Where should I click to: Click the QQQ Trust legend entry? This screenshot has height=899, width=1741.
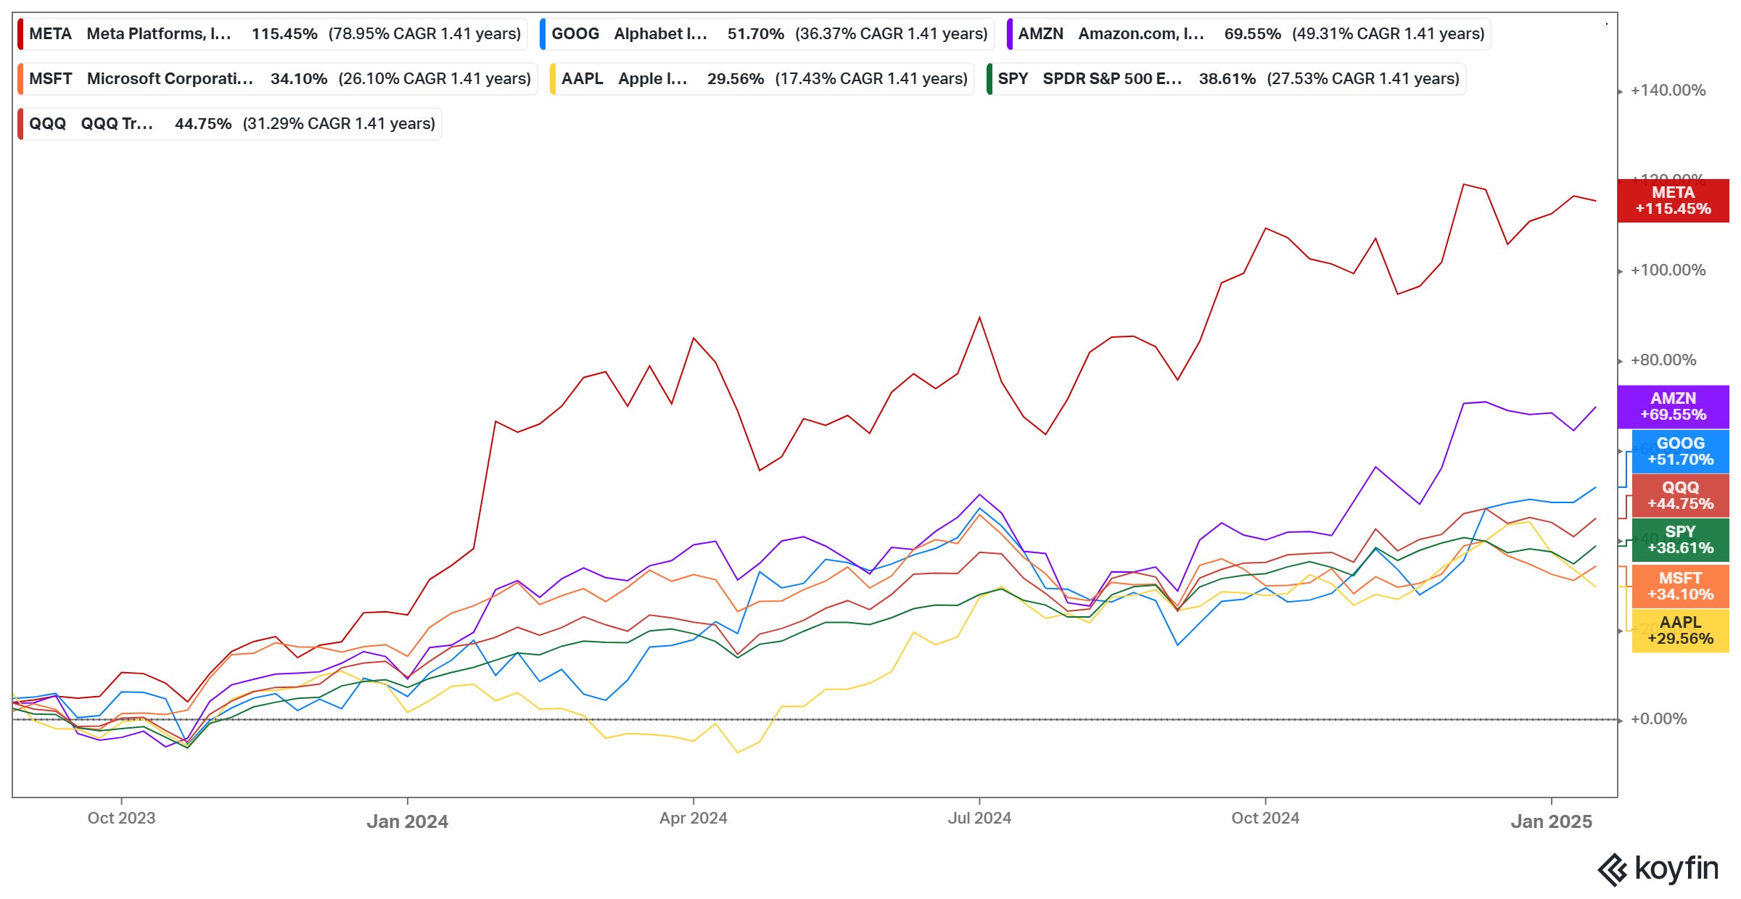coord(229,124)
